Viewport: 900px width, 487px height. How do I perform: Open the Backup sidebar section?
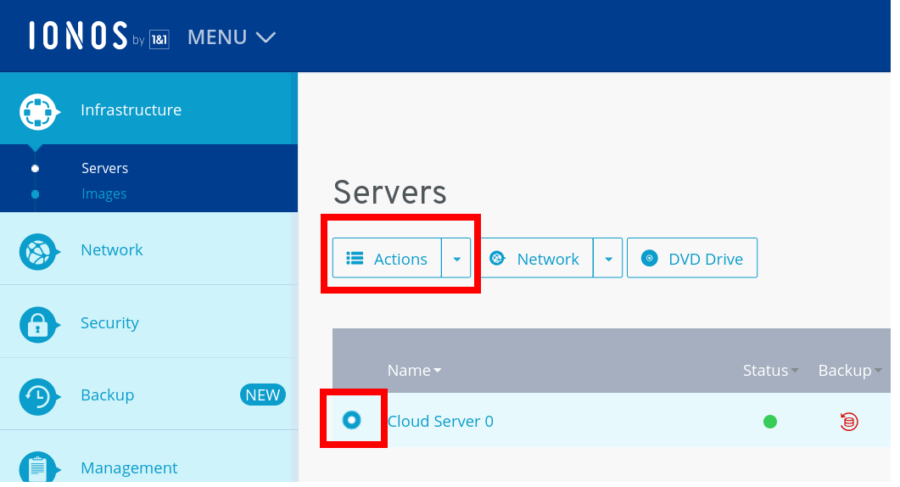108,395
